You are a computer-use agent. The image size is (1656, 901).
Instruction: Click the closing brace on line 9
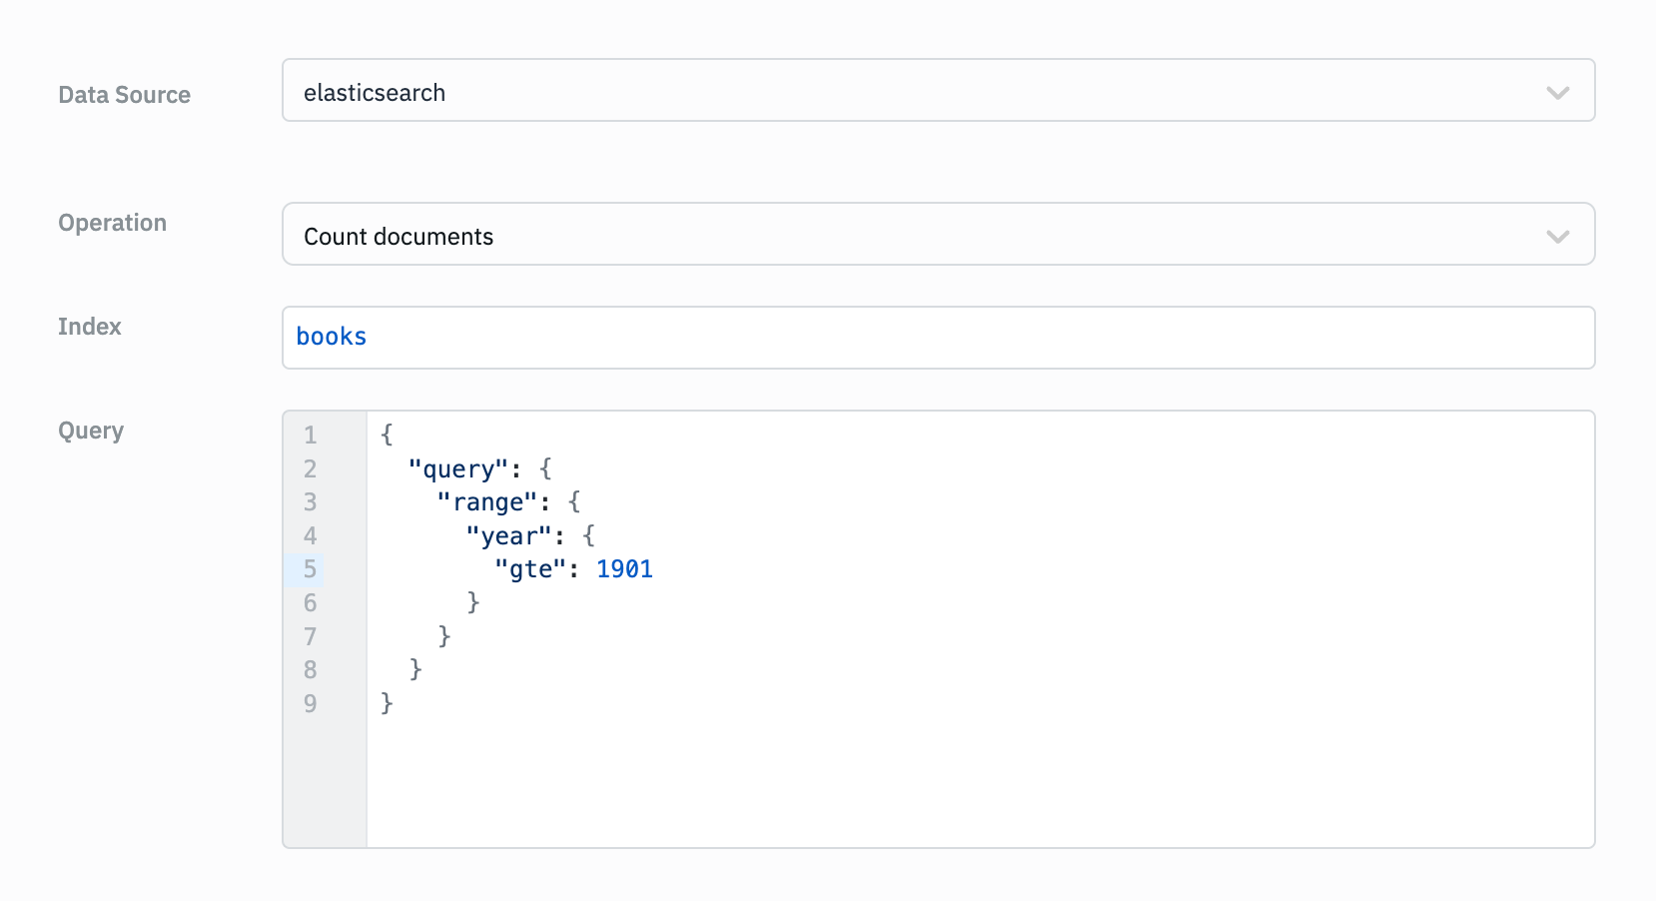[x=387, y=704]
